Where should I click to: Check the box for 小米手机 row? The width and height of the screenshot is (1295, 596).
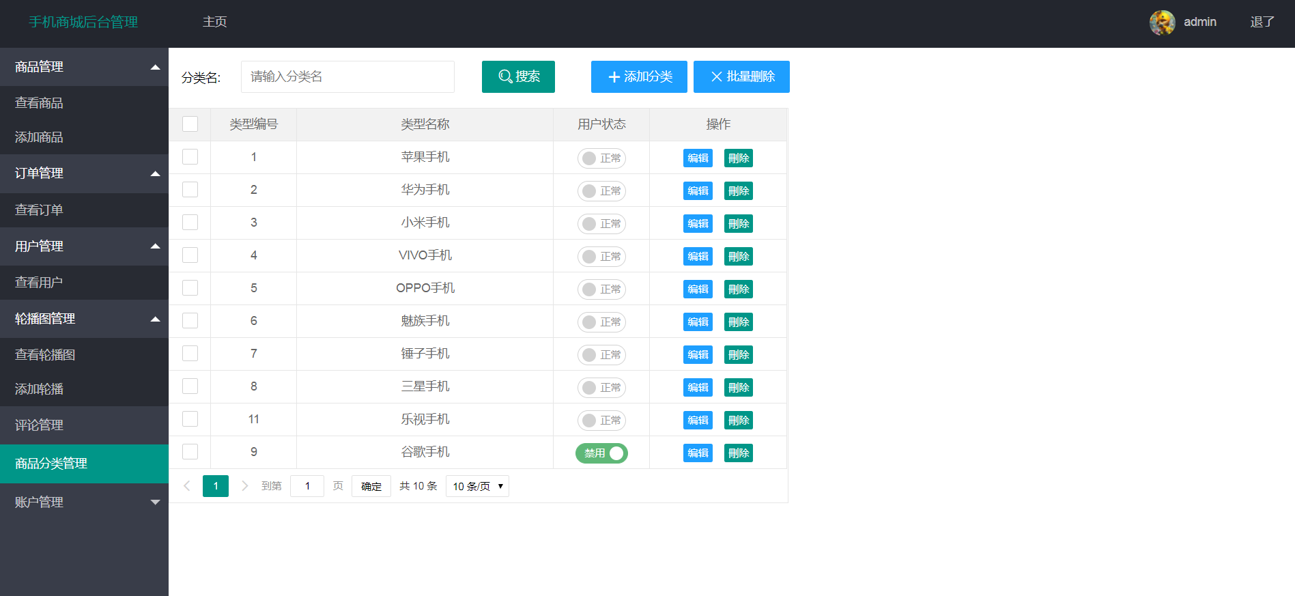(x=190, y=223)
